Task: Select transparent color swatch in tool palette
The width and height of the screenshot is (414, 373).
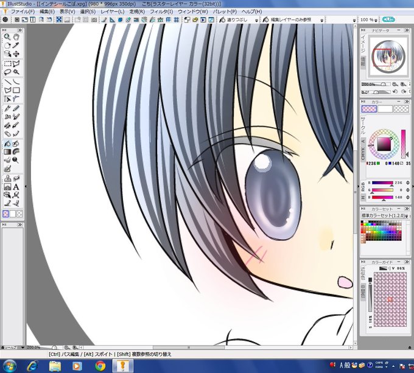Action: coord(19,214)
